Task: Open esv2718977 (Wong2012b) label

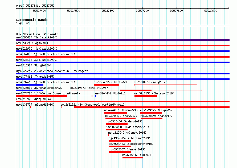Action: click(34, 65)
